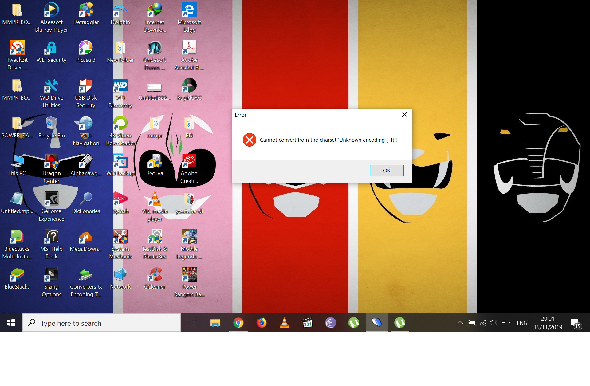This screenshot has width=590, height=386.
Task: Click OK in the Error dialog
Action: [386, 171]
